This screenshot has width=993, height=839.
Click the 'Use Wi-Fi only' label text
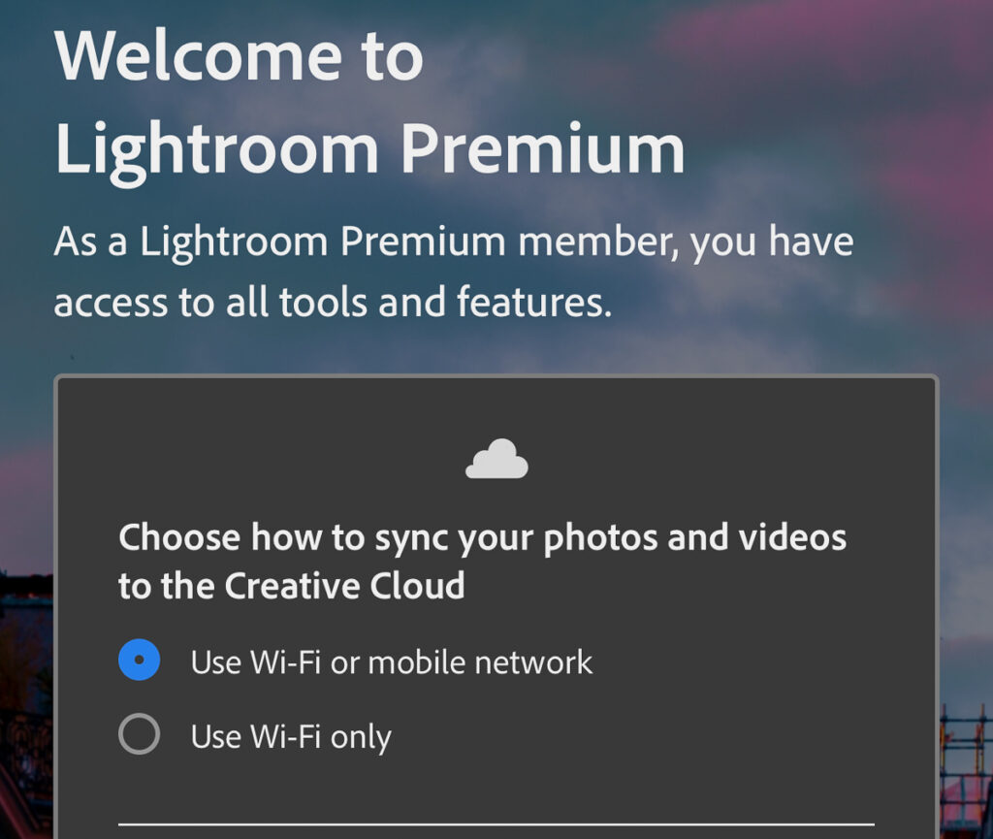[291, 737]
